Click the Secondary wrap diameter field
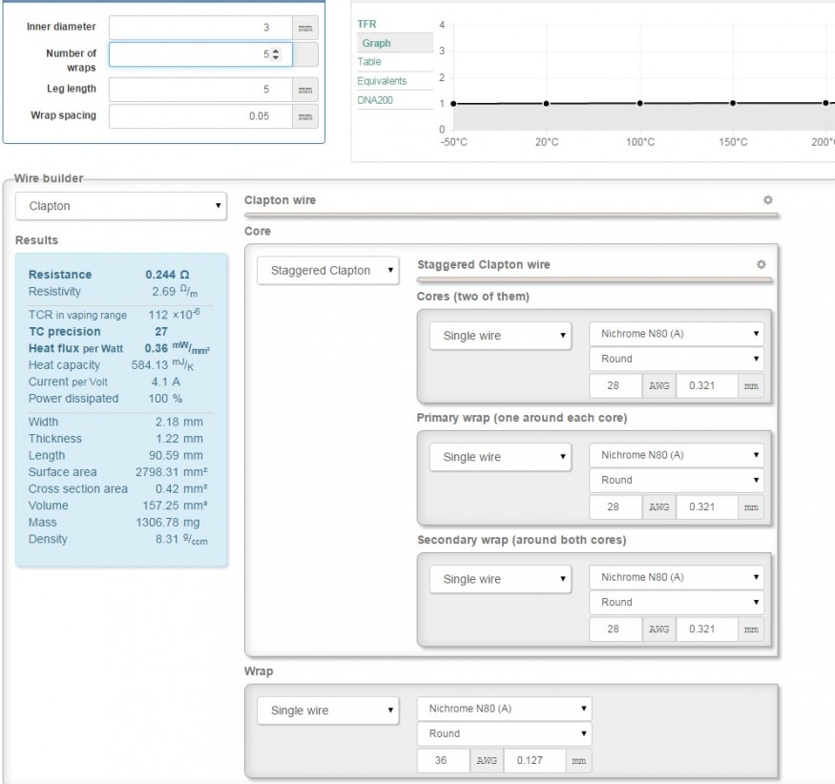This screenshot has width=835, height=784. point(707,629)
